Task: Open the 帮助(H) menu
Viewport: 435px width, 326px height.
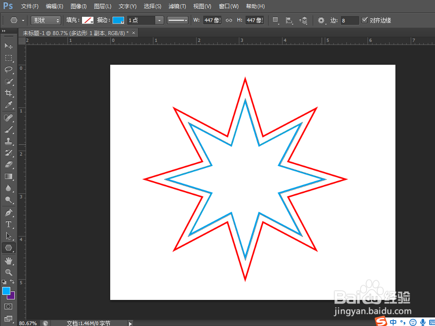Action: [255, 6]
